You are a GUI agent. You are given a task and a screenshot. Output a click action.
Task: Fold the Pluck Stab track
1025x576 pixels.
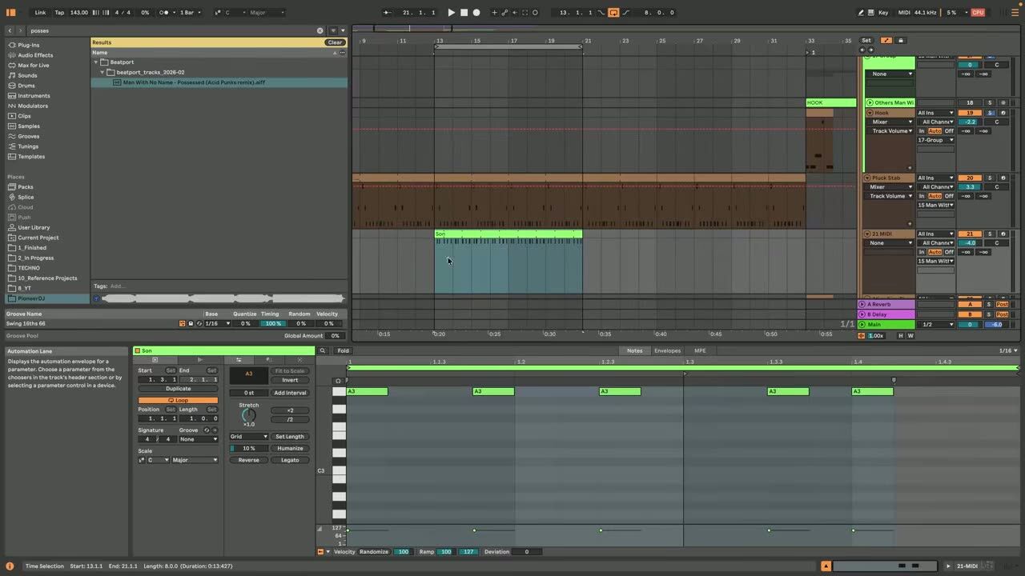tap(866, 178)
